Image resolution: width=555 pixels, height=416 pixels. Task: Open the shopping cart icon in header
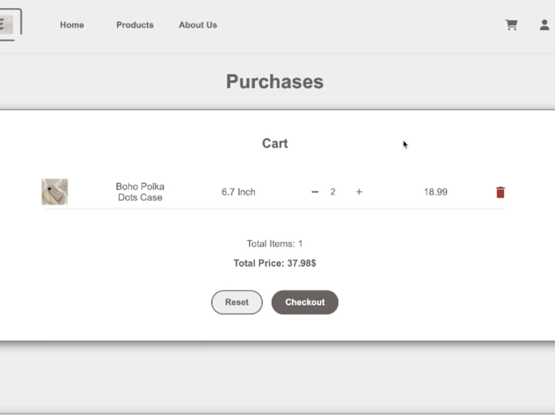[512, 25]
